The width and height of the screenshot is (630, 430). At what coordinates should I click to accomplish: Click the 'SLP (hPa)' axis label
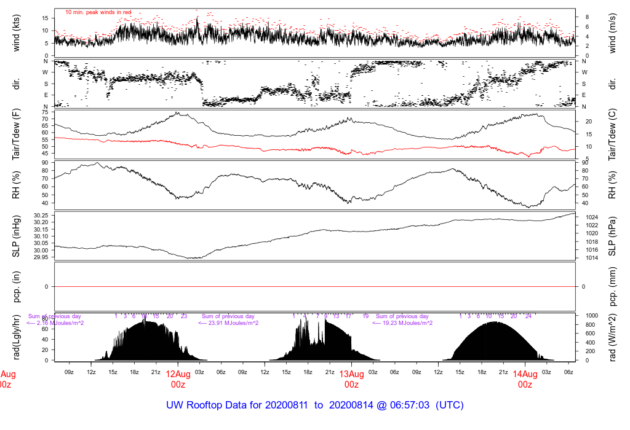pyautogui.click(x=612, y=237)
